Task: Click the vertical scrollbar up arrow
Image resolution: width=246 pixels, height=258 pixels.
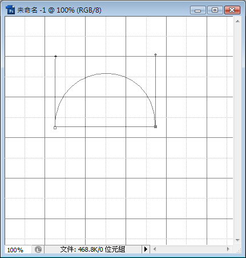Action: tap(237, 21)
